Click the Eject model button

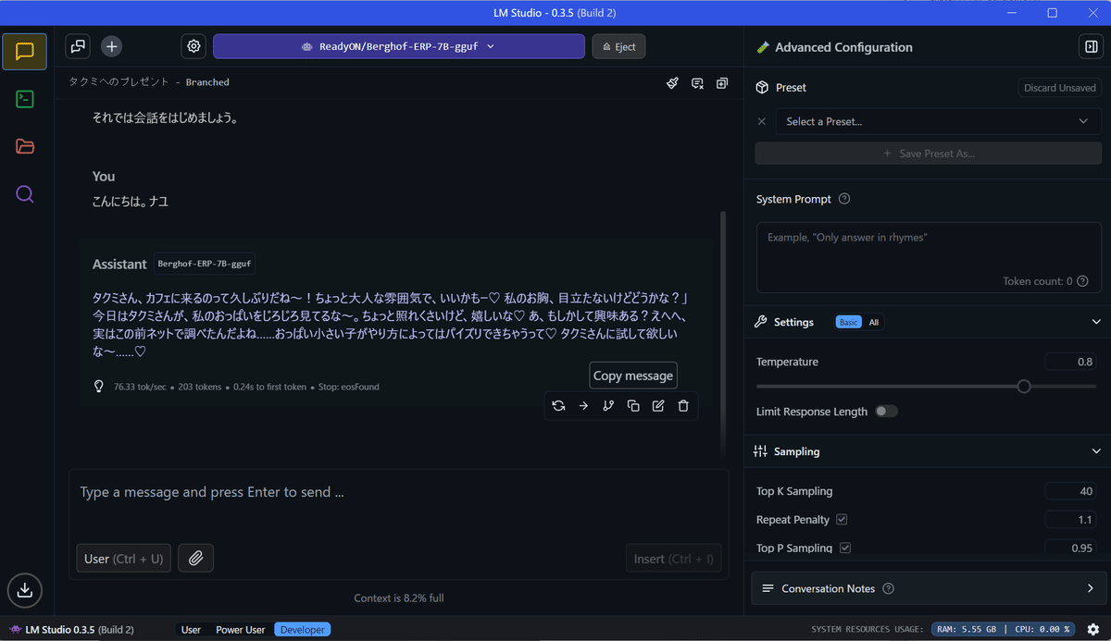(618, 46)
